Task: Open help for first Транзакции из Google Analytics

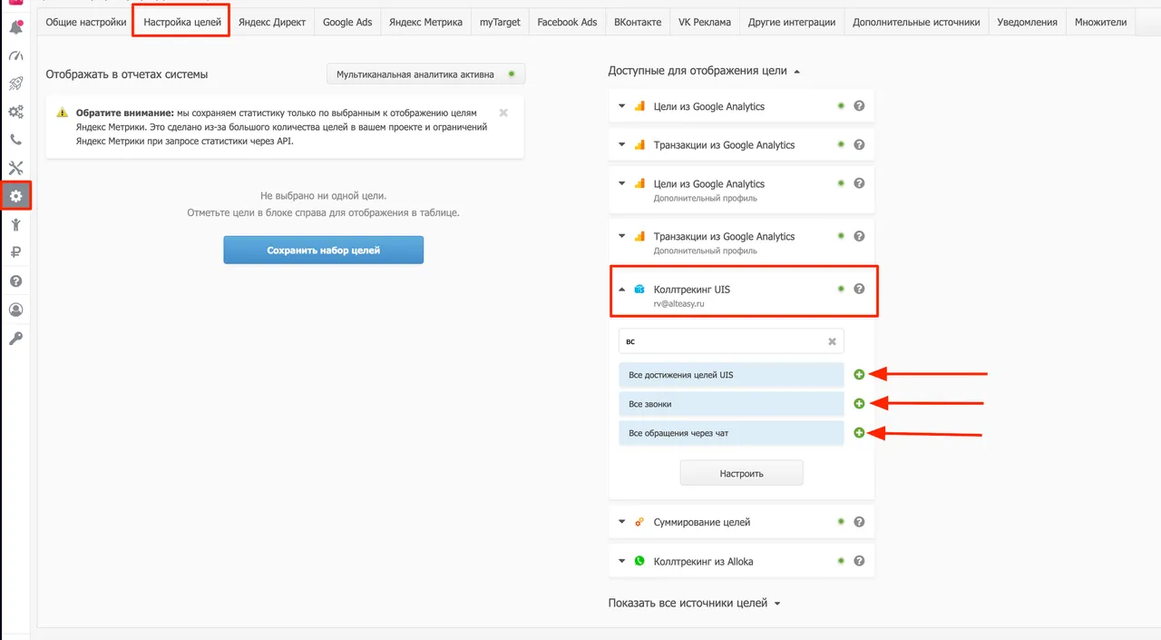Action: coord(859,144)
